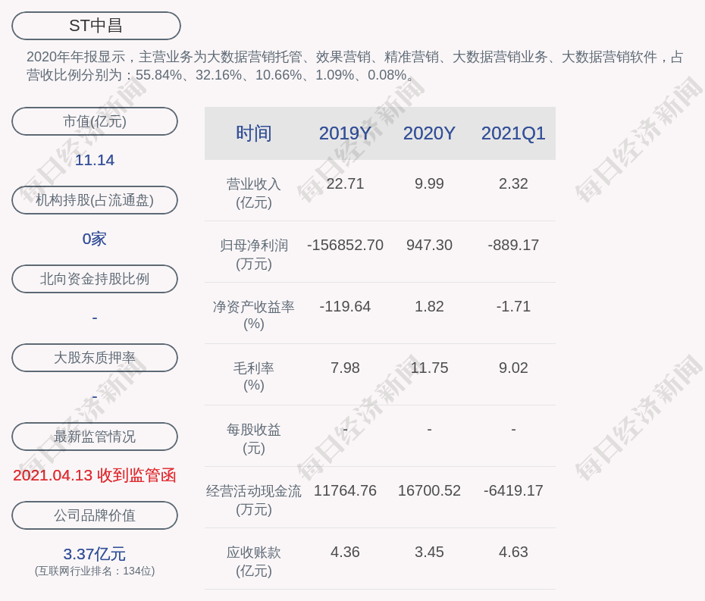The image size is (705, 601).
Task: Click the 2019Y column header
Action: click(345, 133)
